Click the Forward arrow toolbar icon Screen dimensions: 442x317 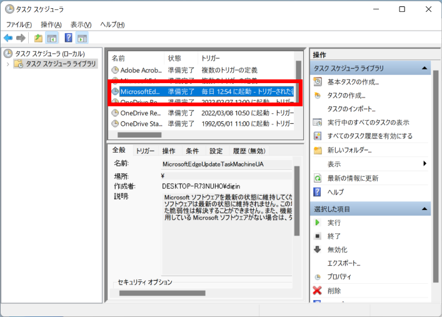[21, 38]
